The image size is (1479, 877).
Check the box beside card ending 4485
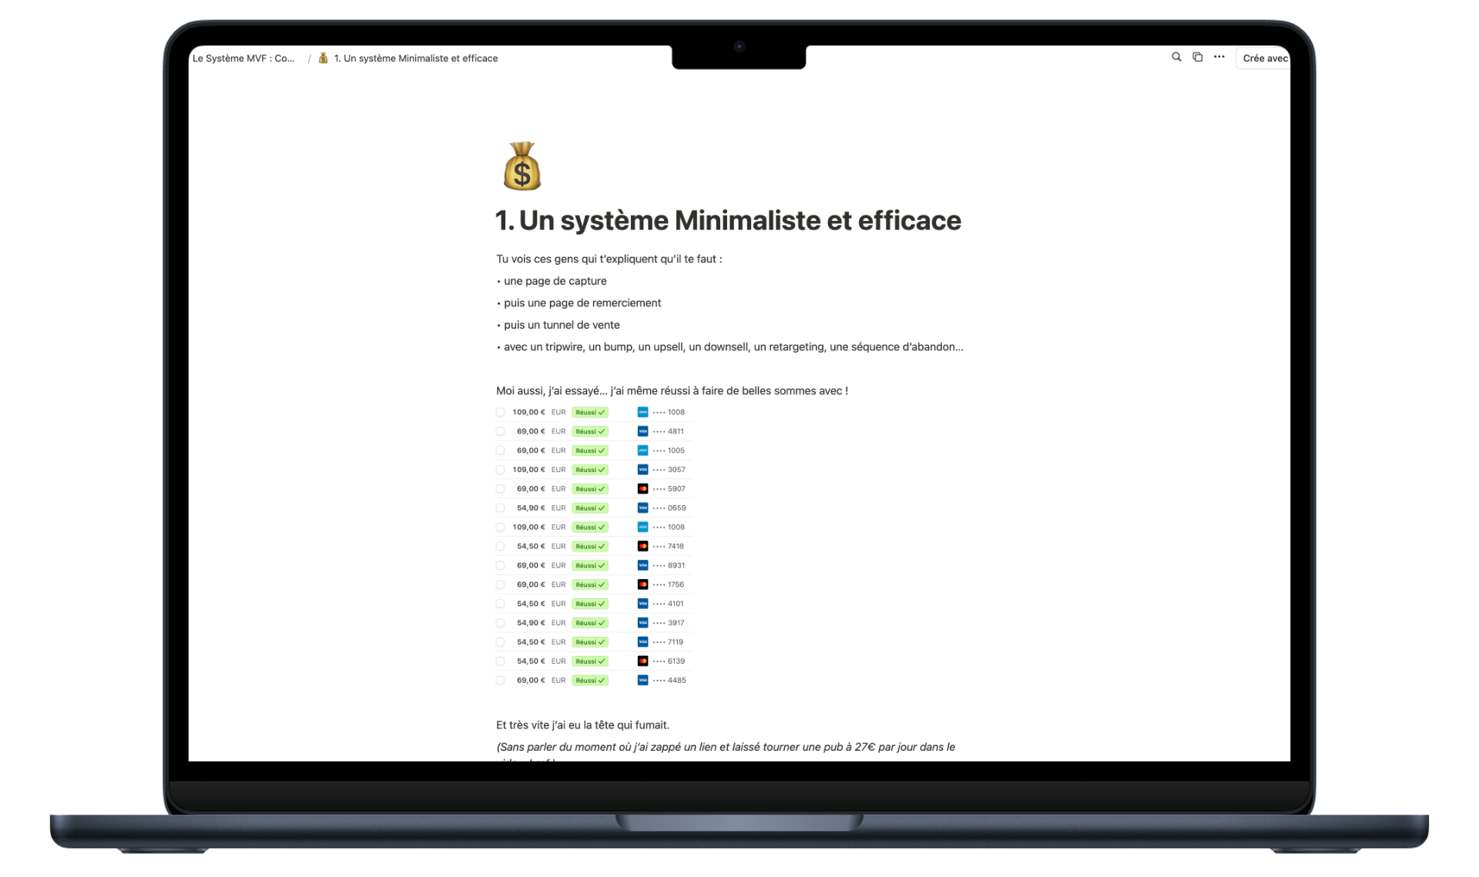click(500, 681)
